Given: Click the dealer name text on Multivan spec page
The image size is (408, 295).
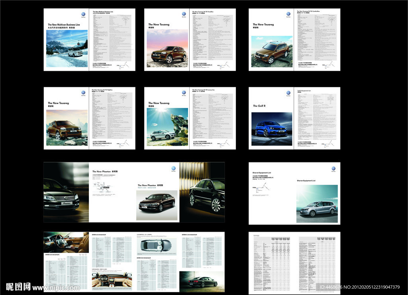Looking at the screenshot, I should coord(102,64).
